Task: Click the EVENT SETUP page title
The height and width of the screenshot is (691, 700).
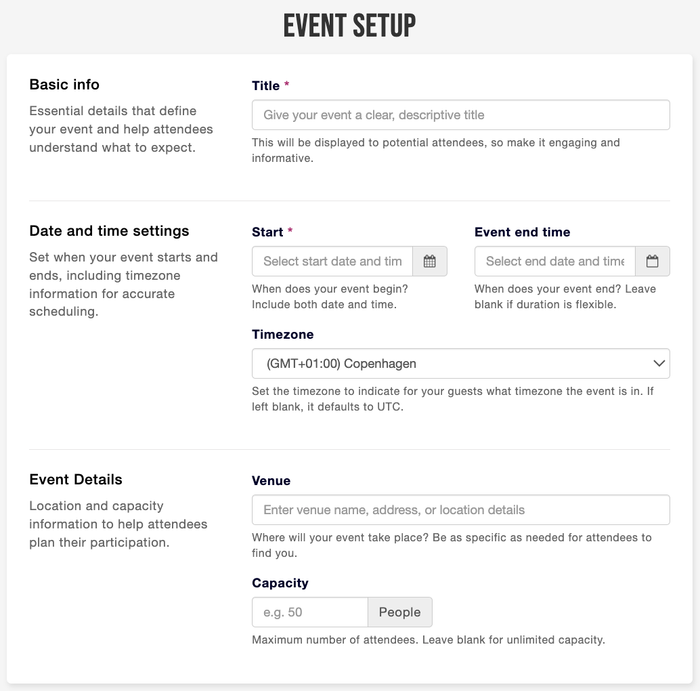Action: point(349,26)
